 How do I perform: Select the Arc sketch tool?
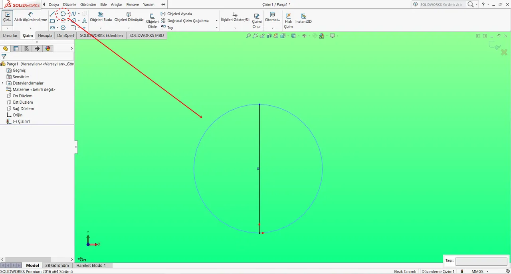click(63, 20)
